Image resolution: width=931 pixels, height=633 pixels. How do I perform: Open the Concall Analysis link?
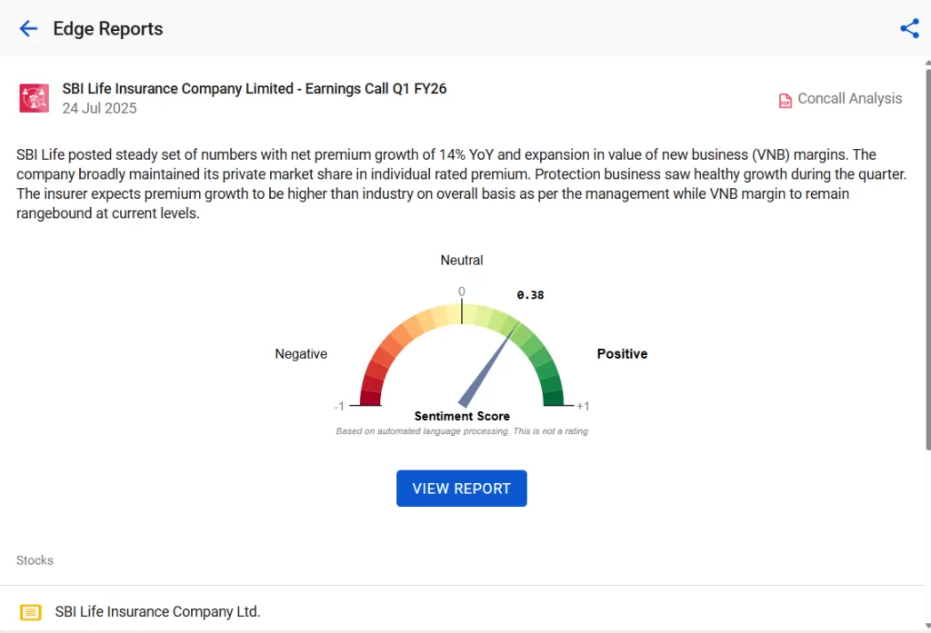(849, 99)
